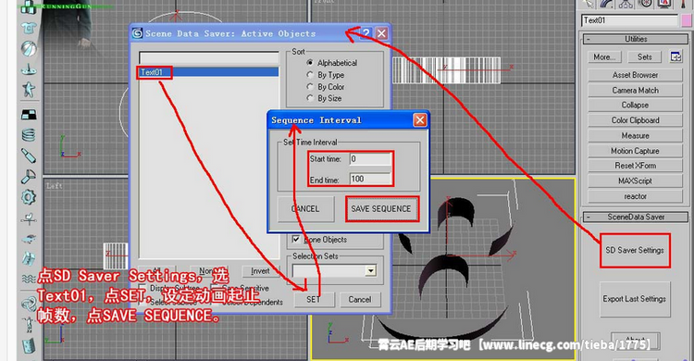Select Alphabetical sort radio button
This screenshot has height=361, width=694.
click(310, 63)
